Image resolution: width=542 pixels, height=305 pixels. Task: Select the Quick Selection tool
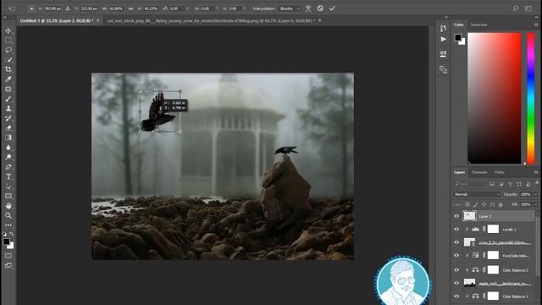(8, 60)
